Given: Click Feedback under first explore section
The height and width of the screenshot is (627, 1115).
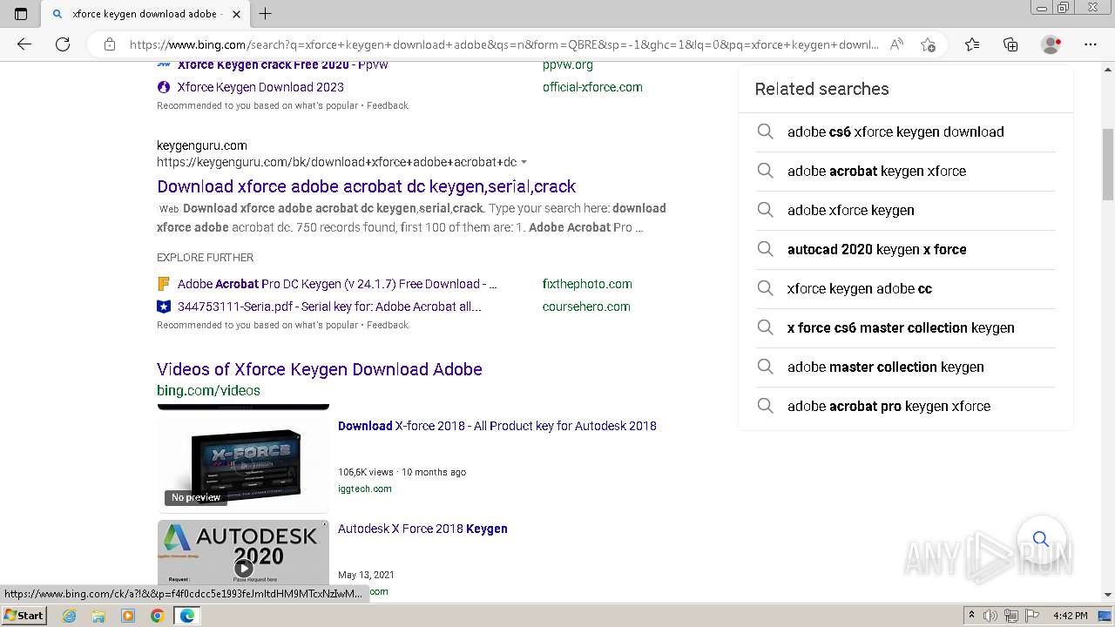Looking at the screenshot, I should (x=388, y=105).
